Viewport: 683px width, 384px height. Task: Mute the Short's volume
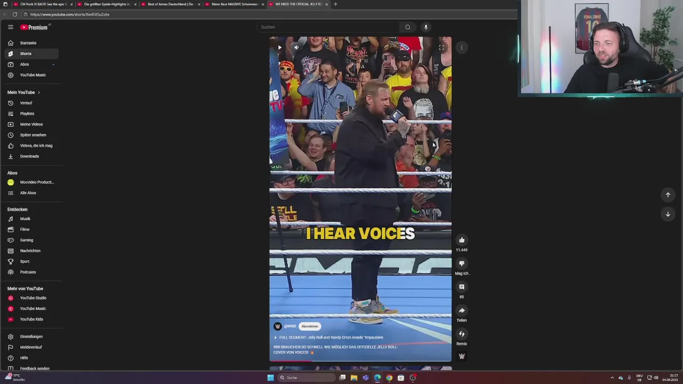pos(296,47)
